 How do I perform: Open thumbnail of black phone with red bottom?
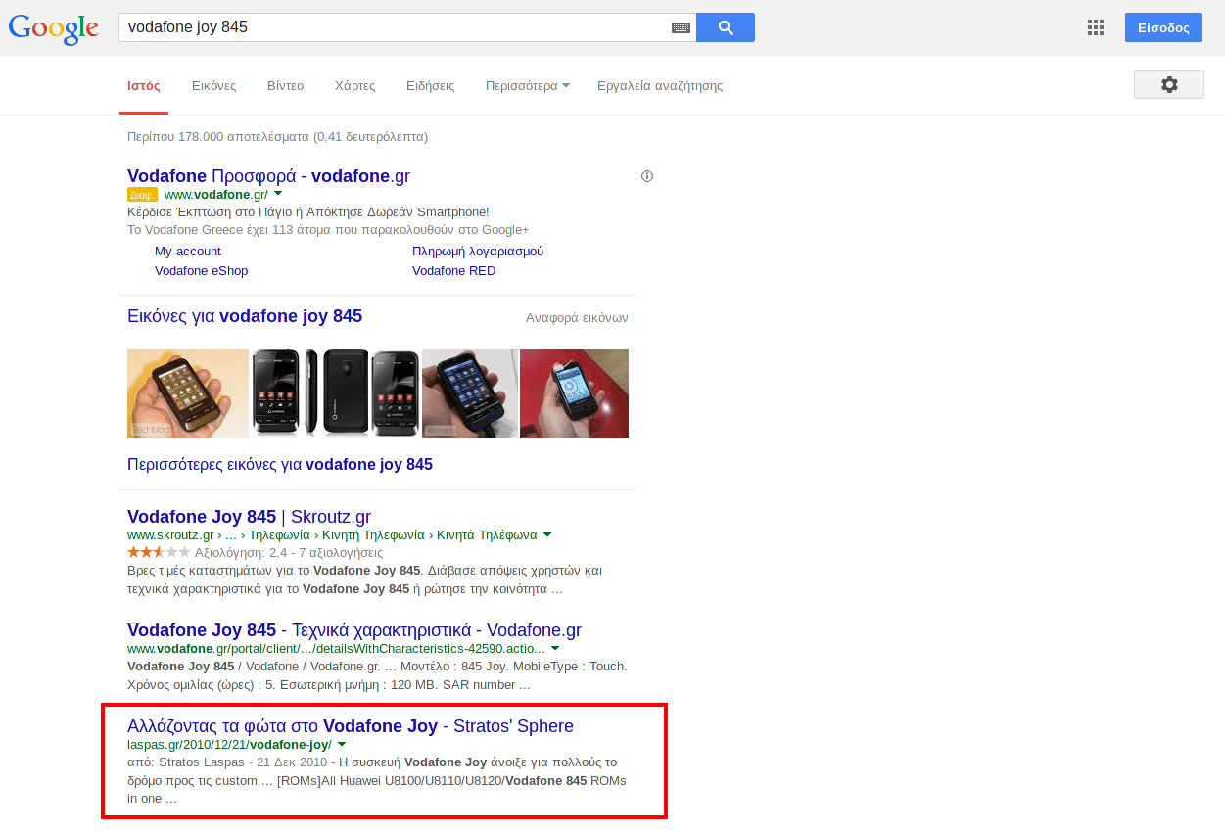396,392
